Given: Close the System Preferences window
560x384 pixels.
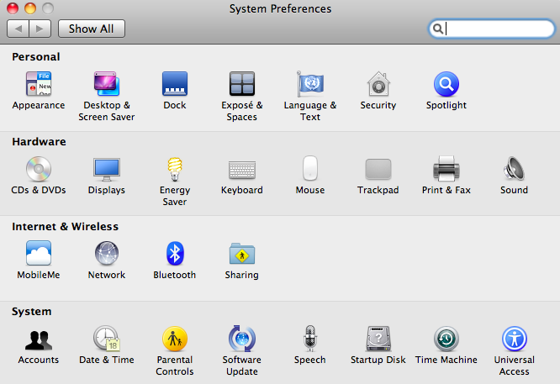Looking at the screenshot, I should (x=13, y=8).
